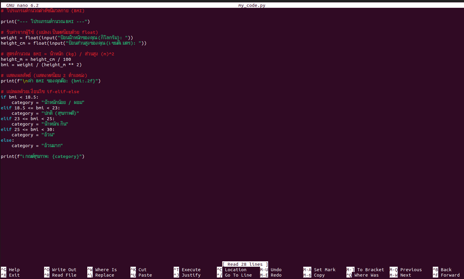Select the Redo shortcut label

click(276, 275)
